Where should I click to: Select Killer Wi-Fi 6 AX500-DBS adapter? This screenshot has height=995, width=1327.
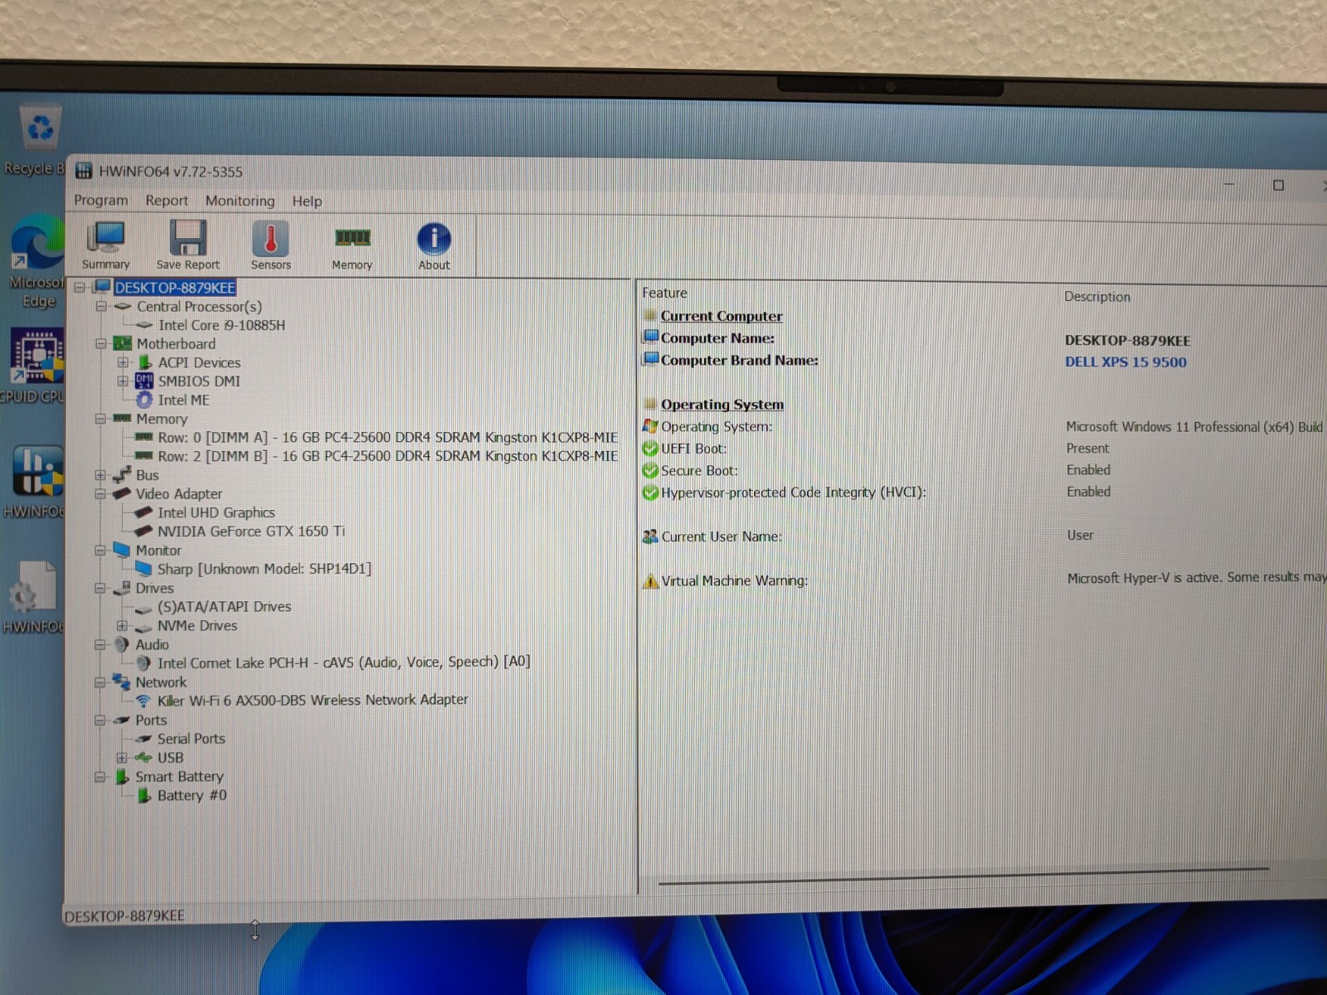(313, 700)
